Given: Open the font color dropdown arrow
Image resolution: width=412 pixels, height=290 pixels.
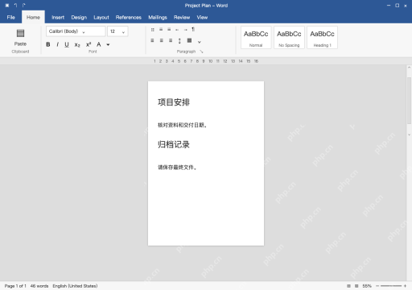Looking at the screenshot, I should tap(108, 45).
